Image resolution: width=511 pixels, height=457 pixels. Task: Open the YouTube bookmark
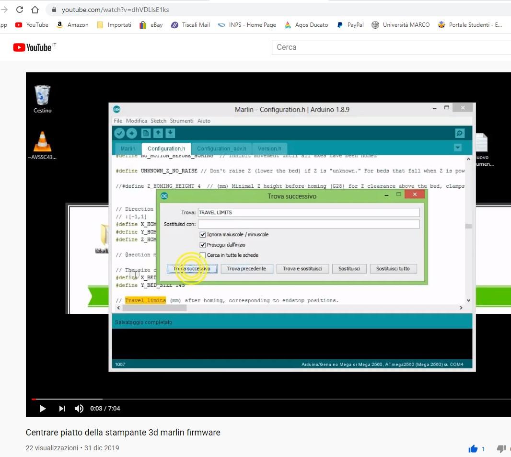coord(32,25)
